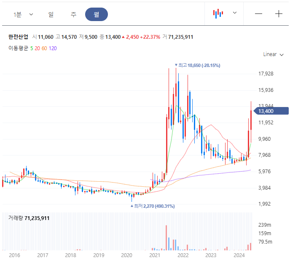Click the change percent +22.37%
The image size is (290, 271).
tap(150, 37)
